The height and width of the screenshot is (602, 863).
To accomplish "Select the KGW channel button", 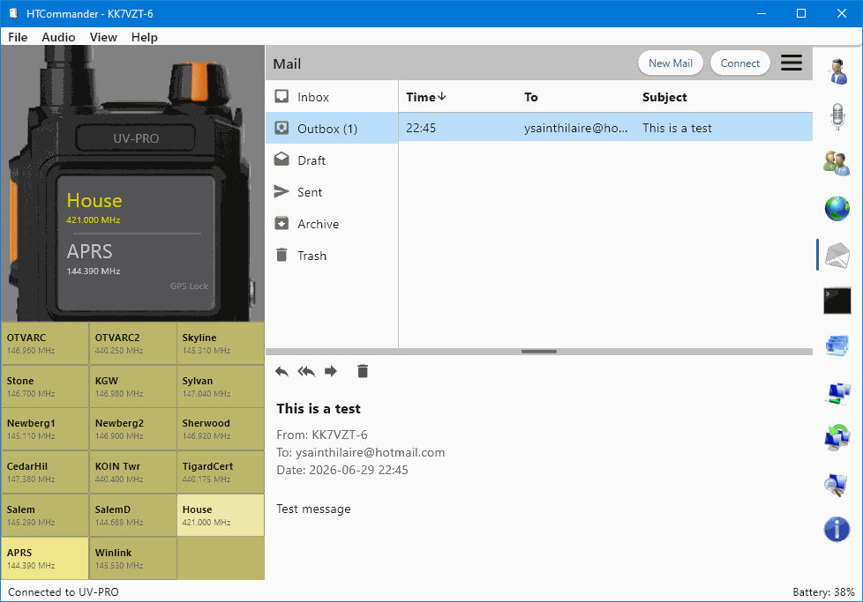I will coord(132,386).
